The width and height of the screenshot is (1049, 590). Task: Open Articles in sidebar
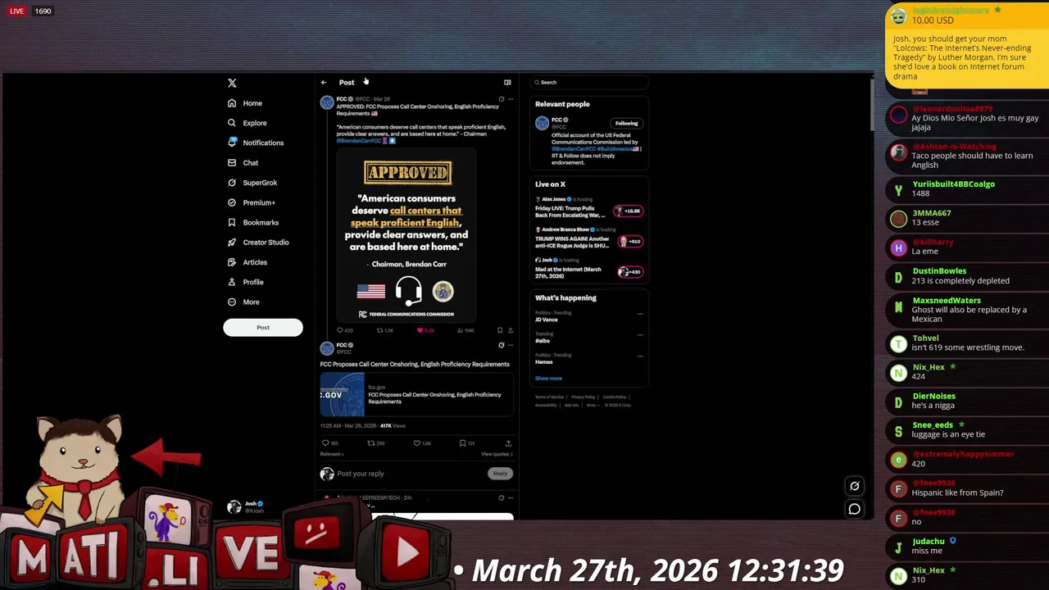(247, 262)
